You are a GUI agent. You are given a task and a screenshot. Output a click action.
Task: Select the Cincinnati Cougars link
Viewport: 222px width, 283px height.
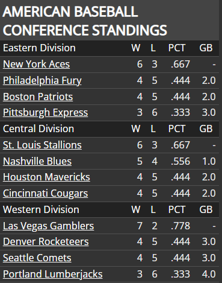[x=45, y=194]
